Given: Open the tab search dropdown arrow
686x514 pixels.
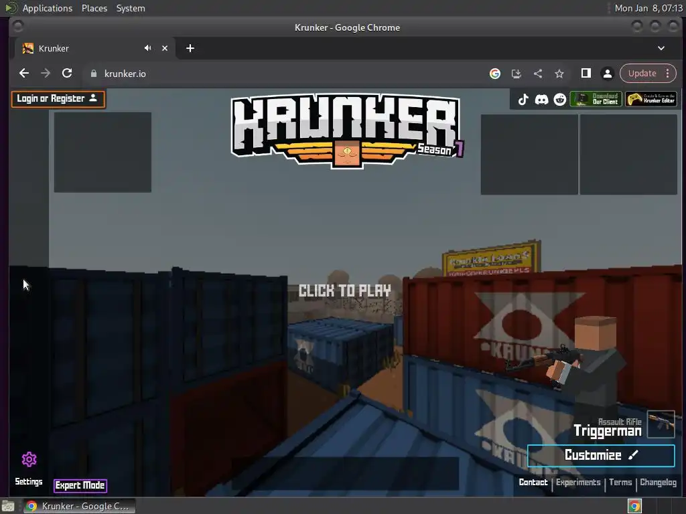Looking at the screenshot, I should tap(661, 48).
